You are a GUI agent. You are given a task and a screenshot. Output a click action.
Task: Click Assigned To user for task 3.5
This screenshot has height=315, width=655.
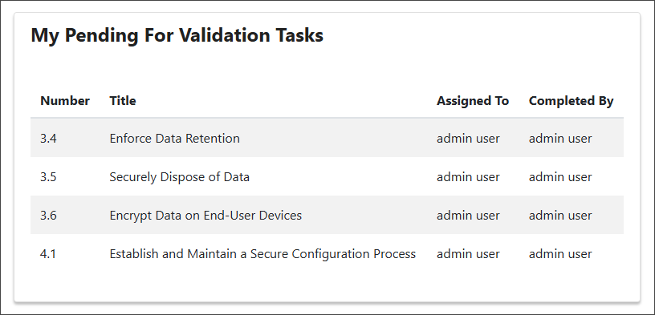(468, 177)
